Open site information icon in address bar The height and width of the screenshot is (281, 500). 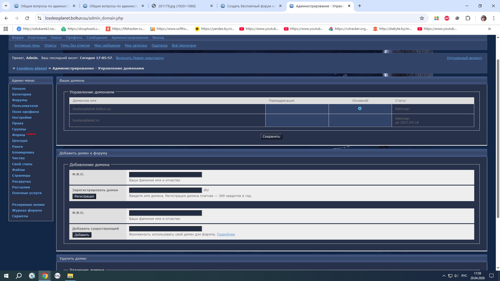click(x=40, y=18)
